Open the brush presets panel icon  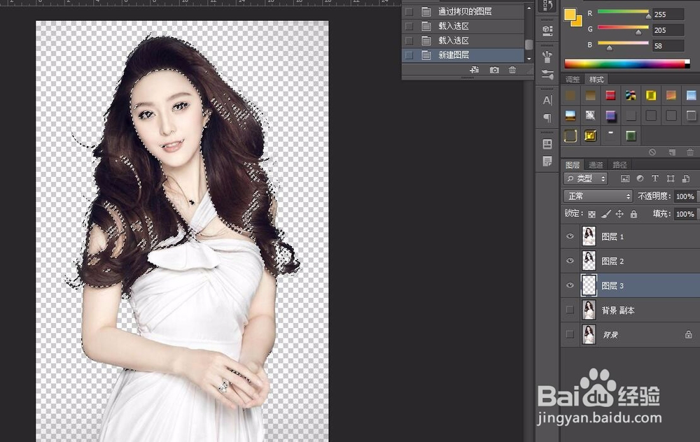[547, 75]
